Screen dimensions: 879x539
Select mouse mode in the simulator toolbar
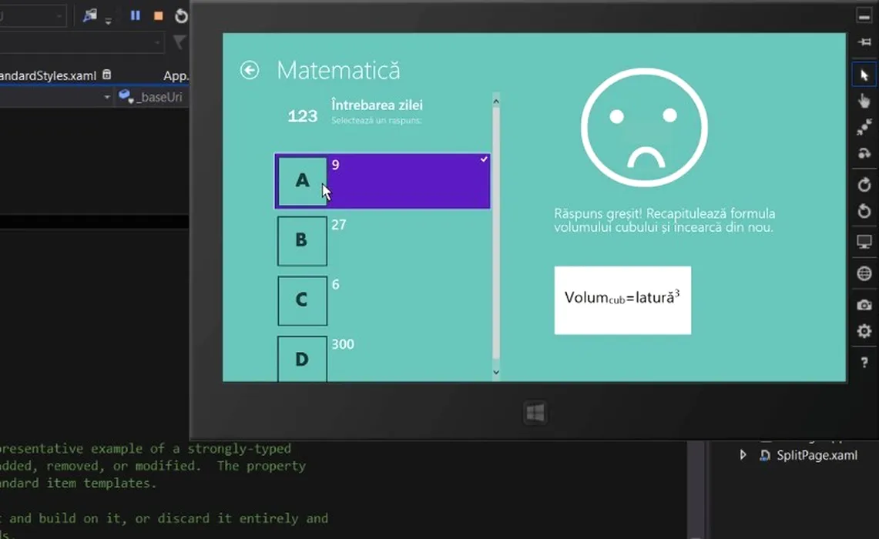pos(864,75)
